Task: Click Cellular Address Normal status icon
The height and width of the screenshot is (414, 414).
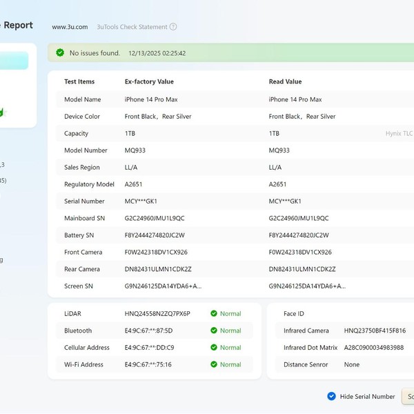Action: point(214,348)
